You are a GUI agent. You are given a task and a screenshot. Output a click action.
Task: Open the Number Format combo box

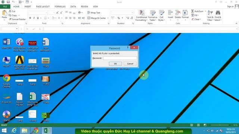point(122,13)
